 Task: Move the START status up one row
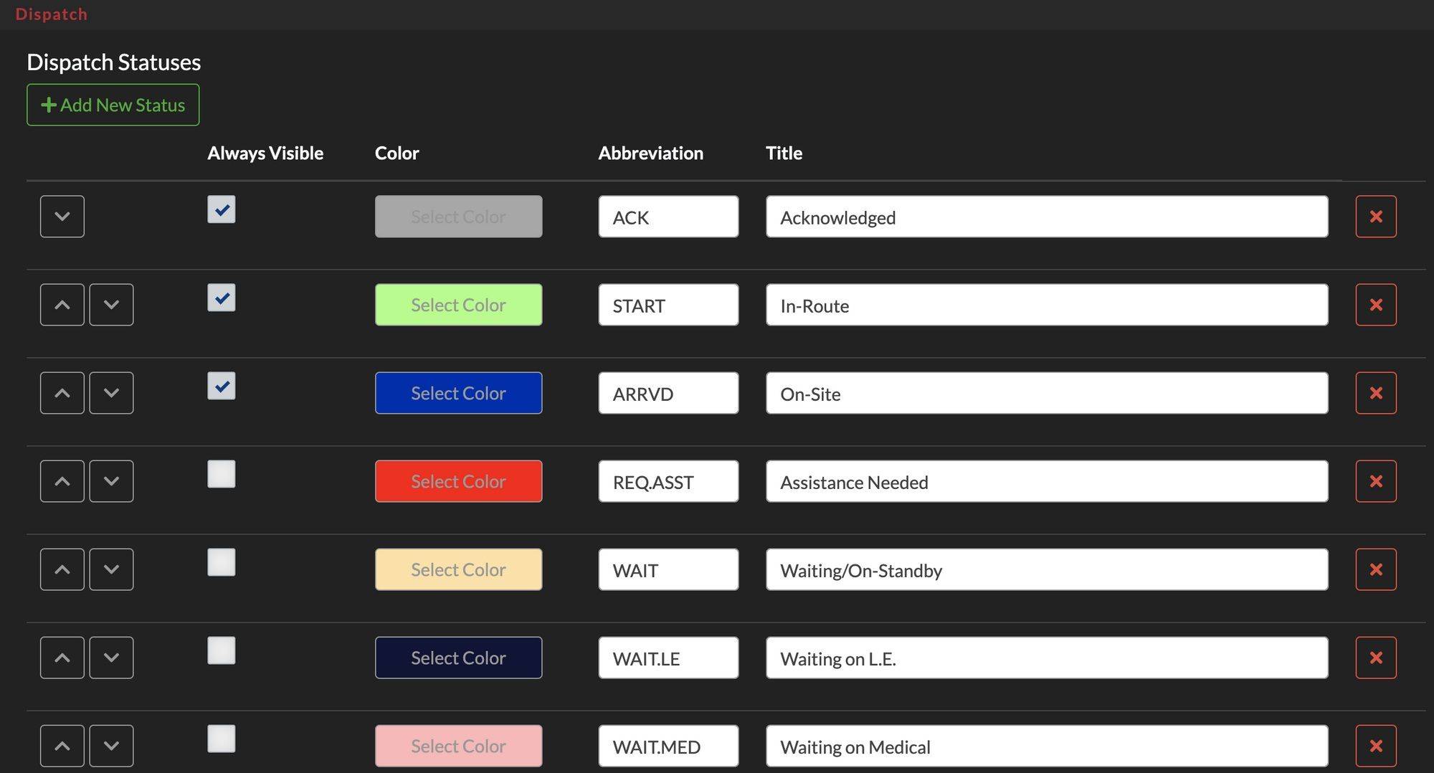(x=62, y=304)
